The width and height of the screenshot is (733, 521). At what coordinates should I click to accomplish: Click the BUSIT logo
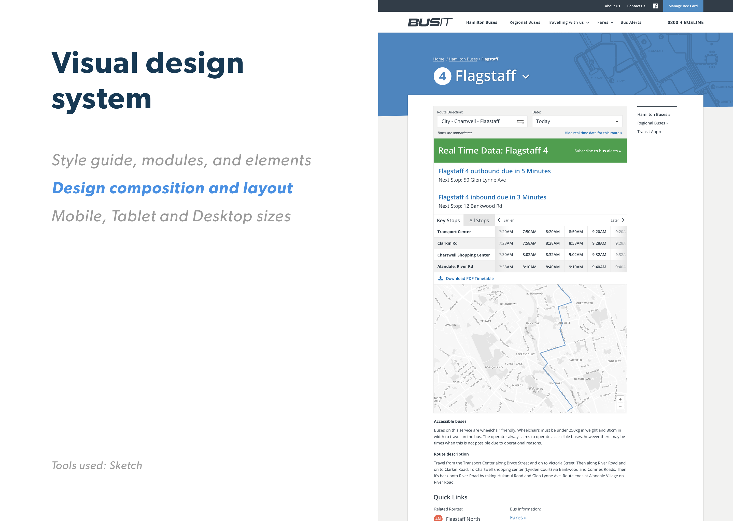430,22
